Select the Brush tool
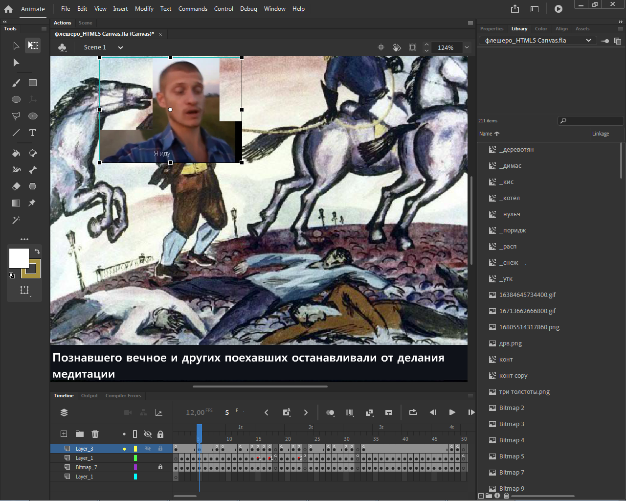 (16, 83)
